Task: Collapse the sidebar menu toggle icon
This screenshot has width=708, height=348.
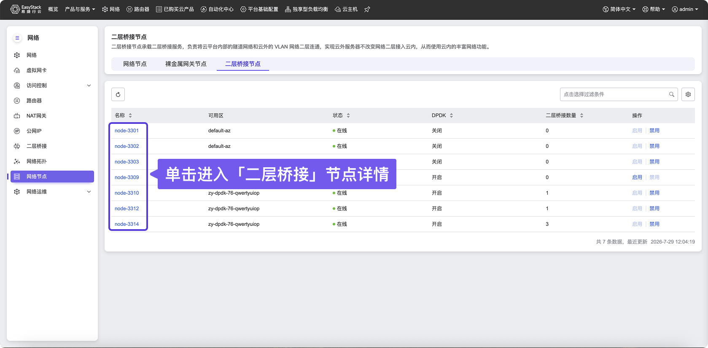Action: coord(17,38)
